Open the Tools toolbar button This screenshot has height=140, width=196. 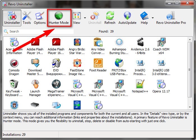click(27, 18)
